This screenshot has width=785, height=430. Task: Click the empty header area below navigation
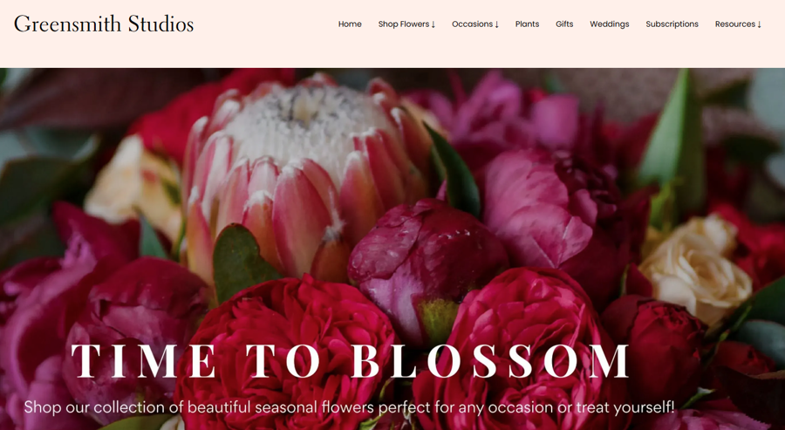(392, 52)
